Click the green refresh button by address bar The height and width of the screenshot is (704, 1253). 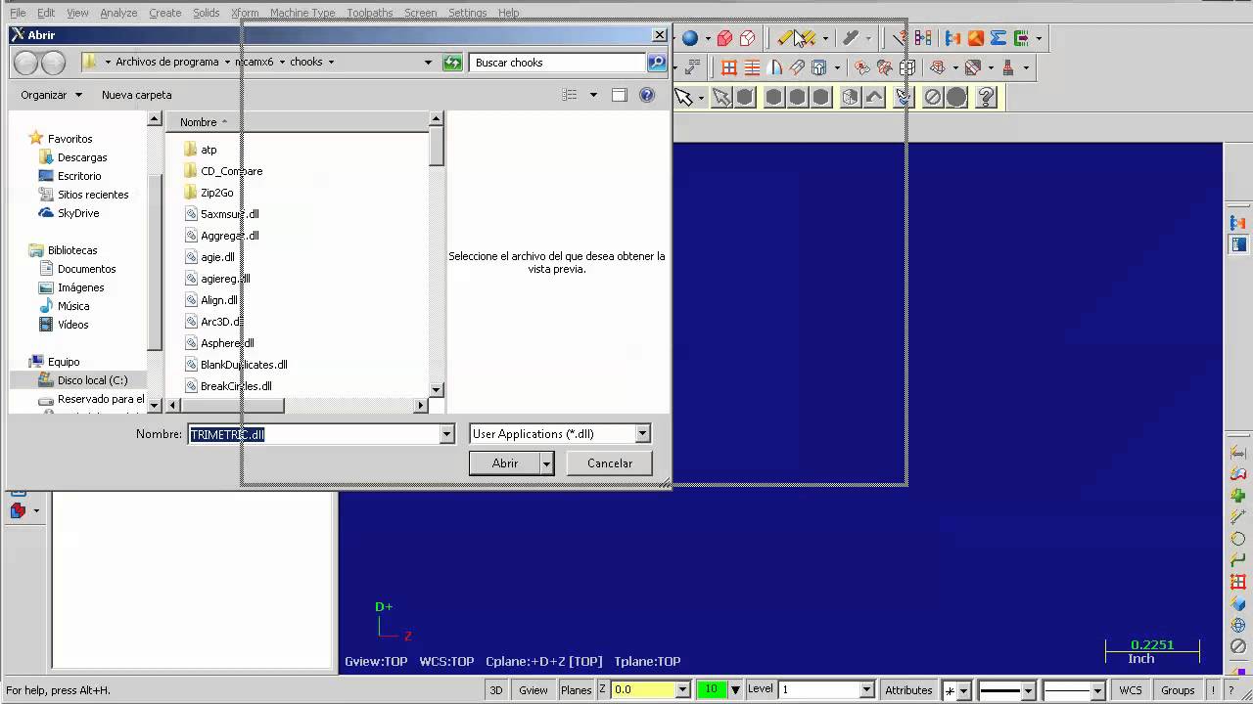(452, 63)
